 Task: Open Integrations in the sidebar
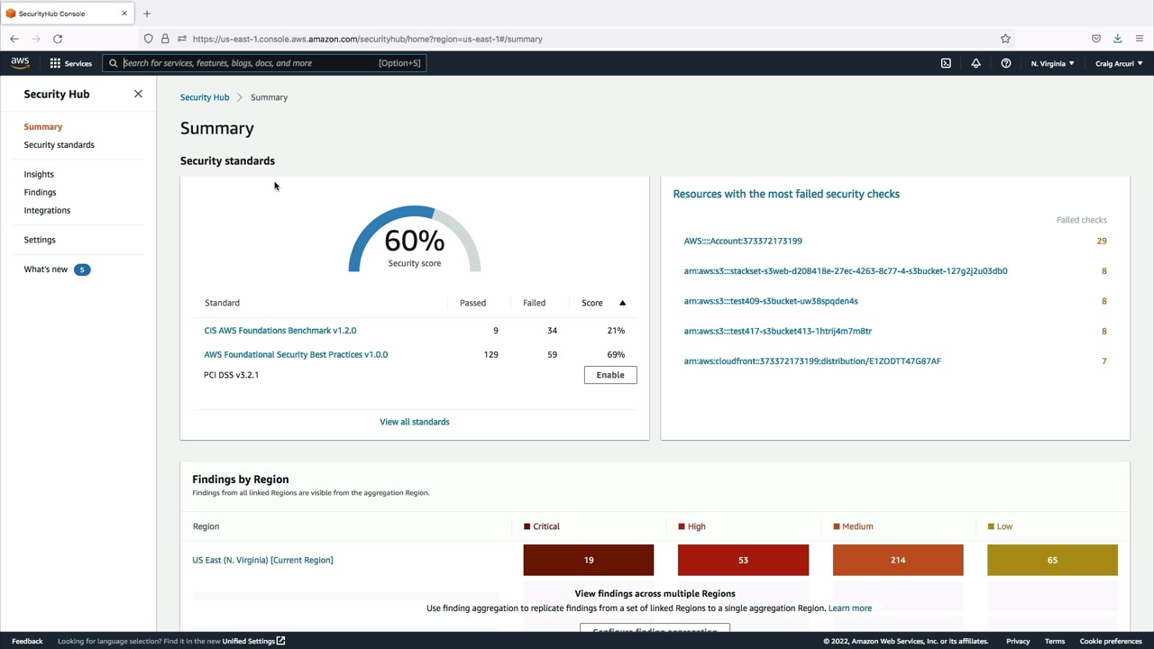click(47, 210)
